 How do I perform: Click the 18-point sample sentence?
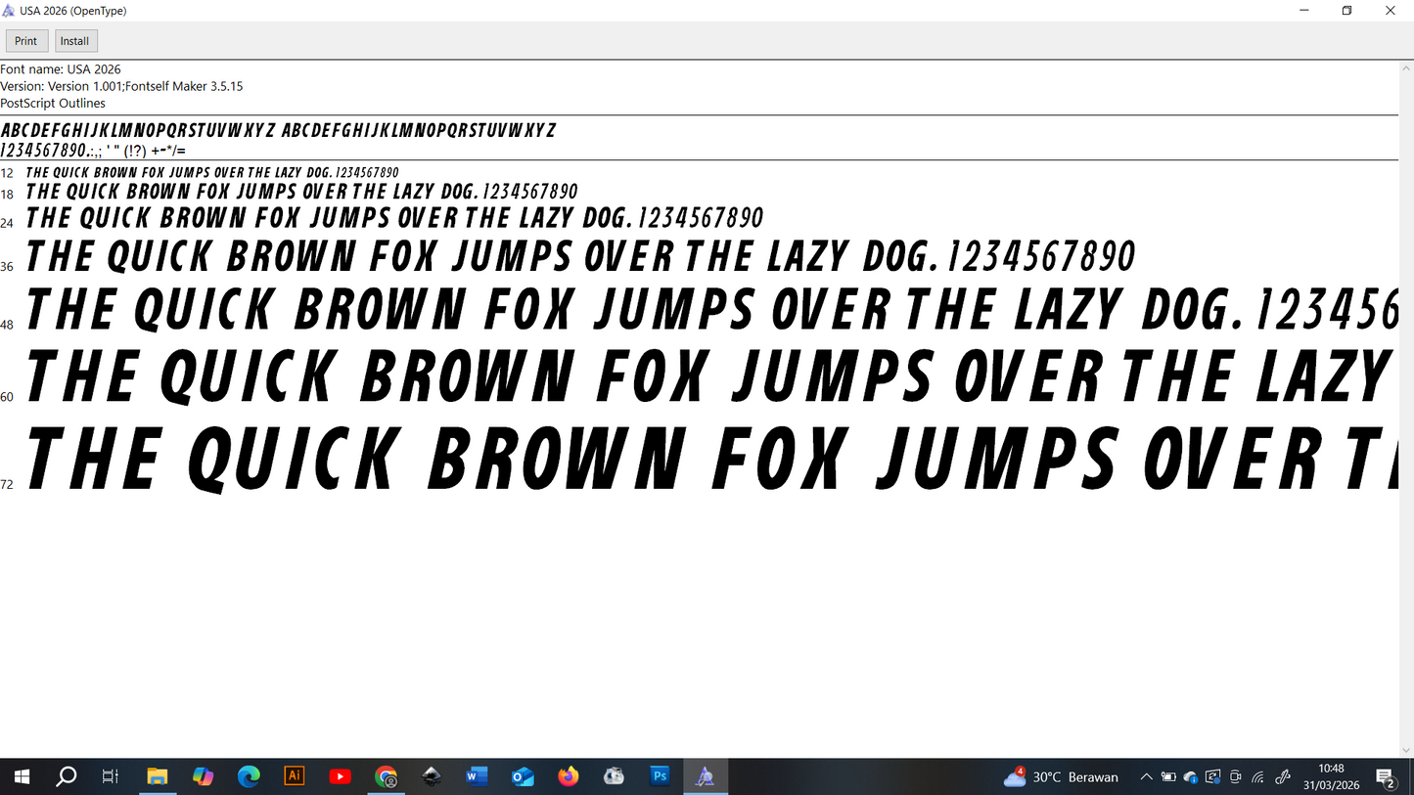[302, 192]
